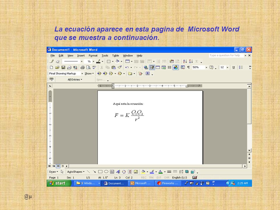Click the Sort Descending icon
The height and width of the screenshot is (210, 280).
tap(191, 62)
